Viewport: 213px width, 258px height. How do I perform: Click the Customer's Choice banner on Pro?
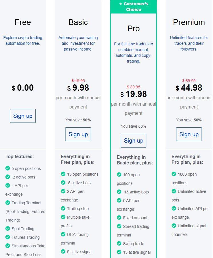pyautogui.click(x=134, y=7)
